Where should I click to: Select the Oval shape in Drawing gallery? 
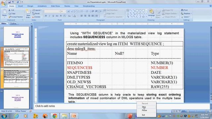[x=140, y=10]
